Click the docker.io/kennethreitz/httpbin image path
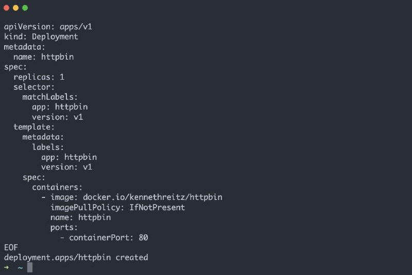 pos(152,197)
